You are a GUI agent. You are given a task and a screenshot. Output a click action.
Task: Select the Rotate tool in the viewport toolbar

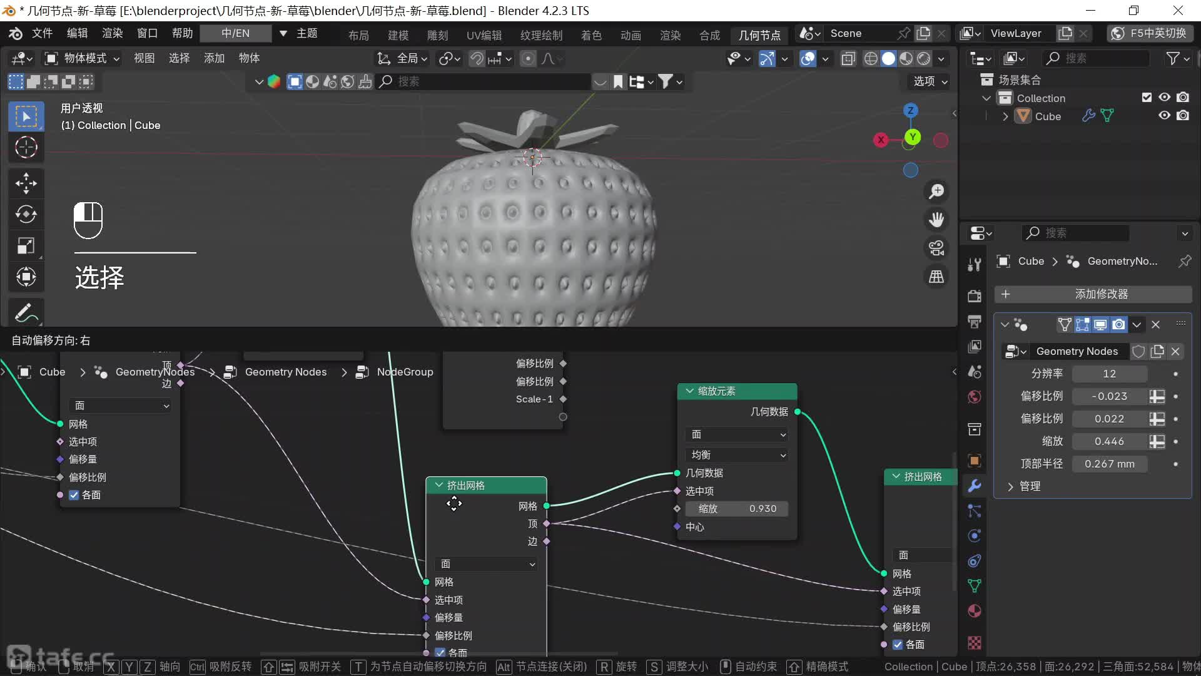[26, 214]
